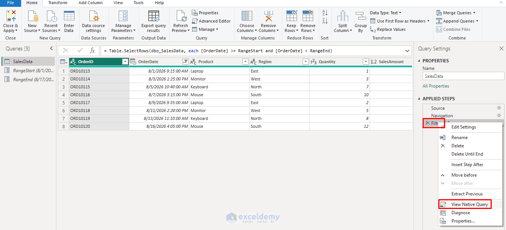Viewport: 506px width, 230px height.
Task: Open Recent Sources icon
Action: (x=51, y=16)
